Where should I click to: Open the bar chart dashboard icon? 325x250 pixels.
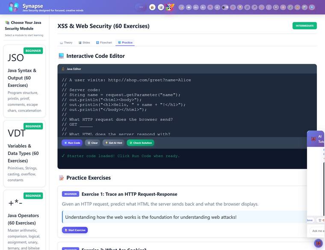(x=161, y=7)
